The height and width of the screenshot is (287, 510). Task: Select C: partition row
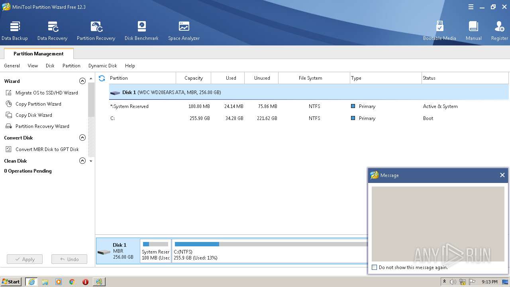(x=309, y=118)
